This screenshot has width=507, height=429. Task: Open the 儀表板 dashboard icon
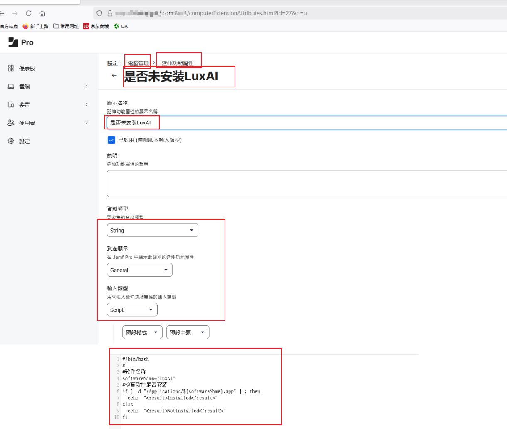coord(11,68)
